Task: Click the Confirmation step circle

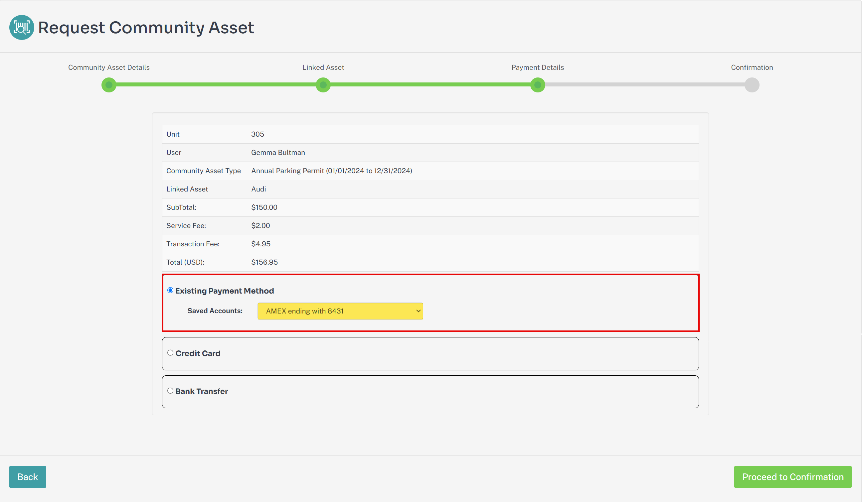Action: 752,85
